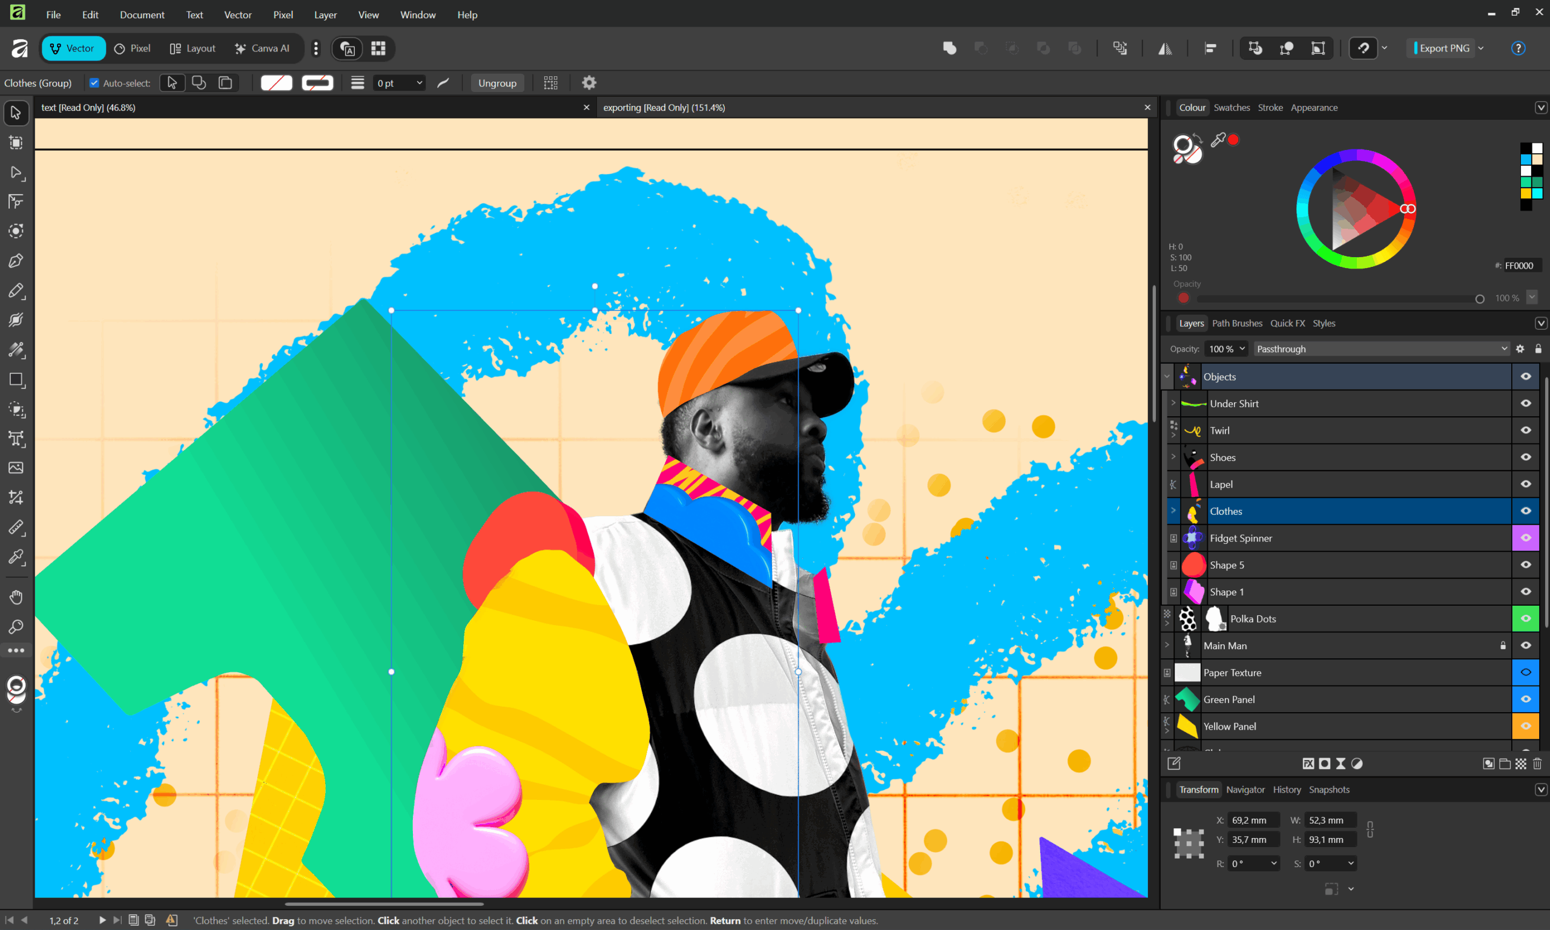
Task: Click the delete layer trash icon
Action: tap(1537, 764)
